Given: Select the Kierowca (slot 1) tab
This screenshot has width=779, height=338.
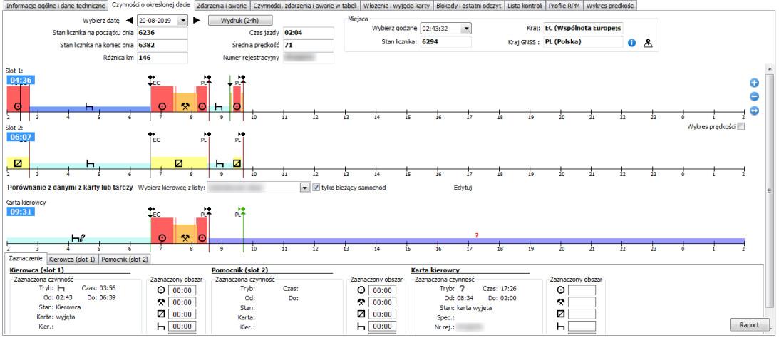Looking at the screenshot, I should pos(73,259).
